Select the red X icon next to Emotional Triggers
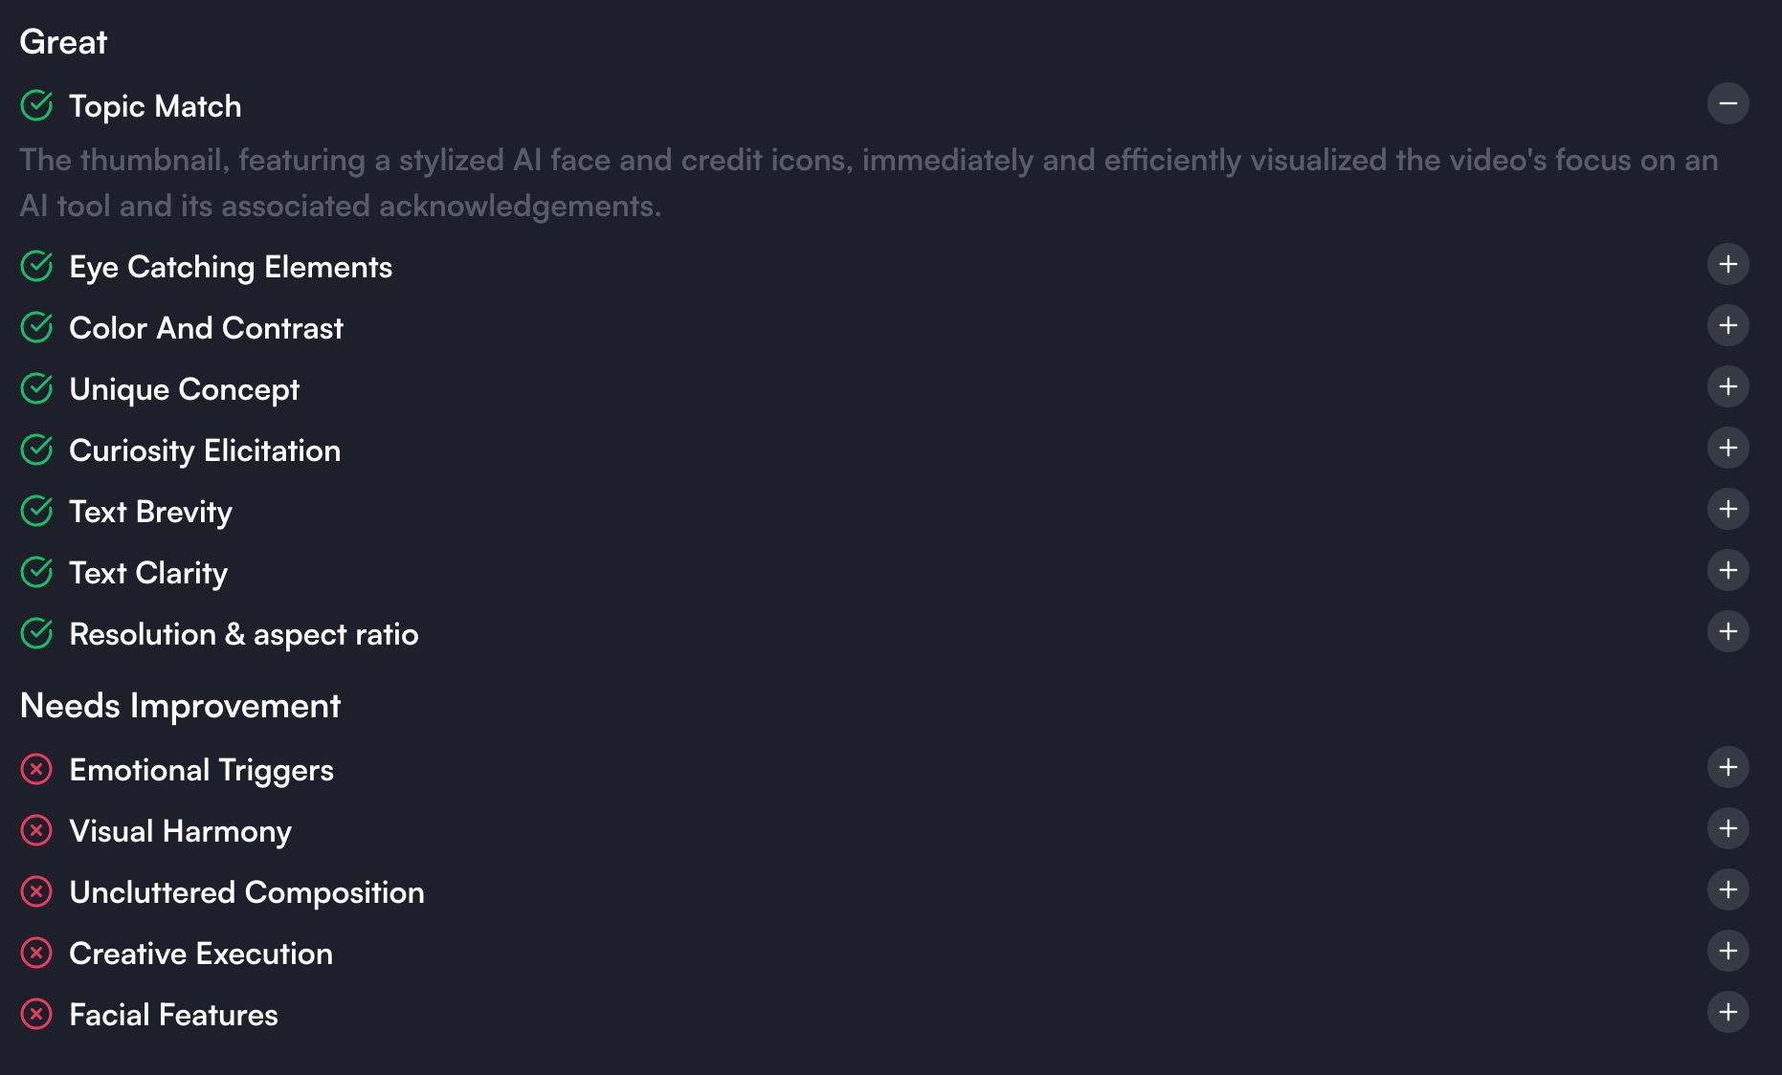This screenshot has width=1782, height=1075. [36, 770]
